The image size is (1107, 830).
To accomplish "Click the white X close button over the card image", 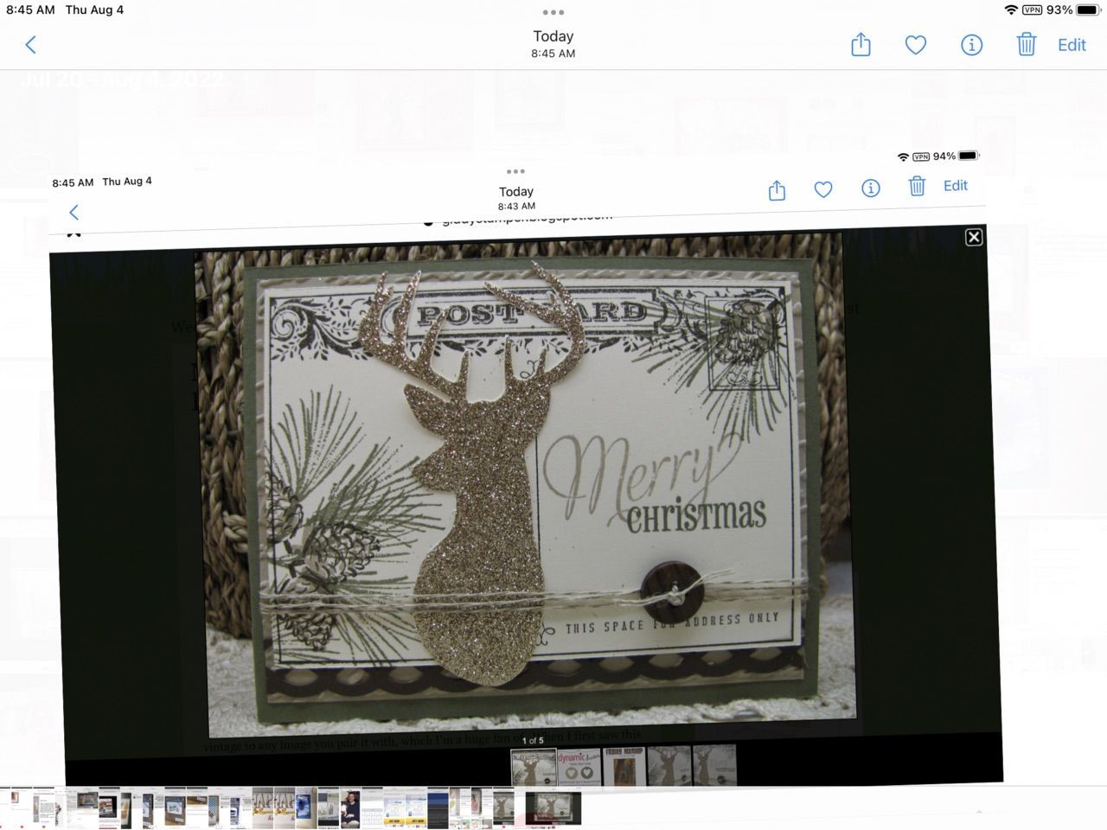I will click(974, 237).
